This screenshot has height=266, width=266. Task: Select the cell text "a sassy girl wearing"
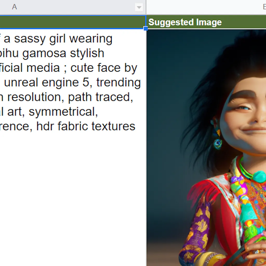(x=58, y=39)
